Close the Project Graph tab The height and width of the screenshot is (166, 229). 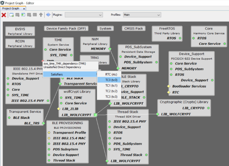24,9
